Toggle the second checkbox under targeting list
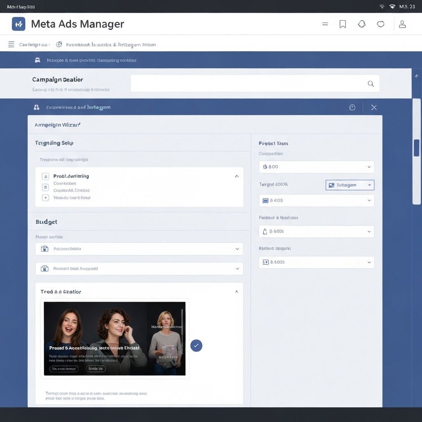Screen dimensions: 422x422 (x=45, y=188)
